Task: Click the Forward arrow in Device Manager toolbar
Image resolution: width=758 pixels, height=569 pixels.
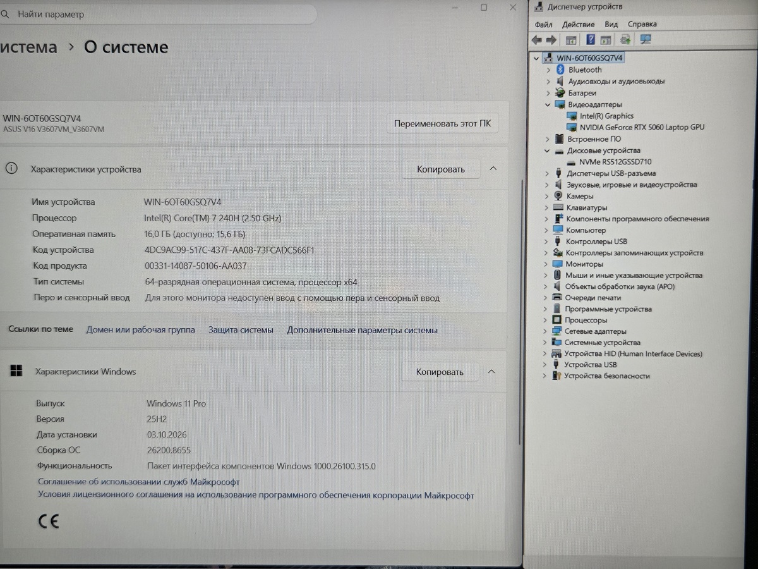Action: (x=551, y=40)
